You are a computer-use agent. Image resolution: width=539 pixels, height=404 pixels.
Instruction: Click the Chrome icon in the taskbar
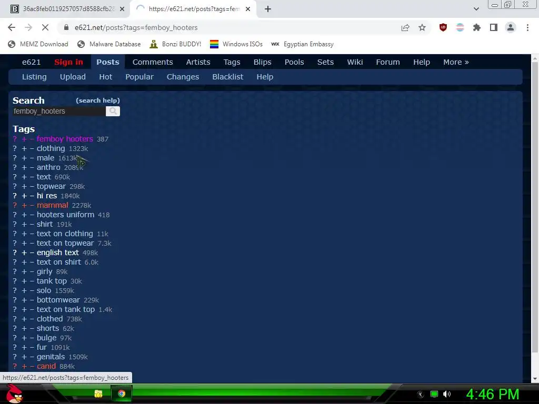click(x=122, y=393)
